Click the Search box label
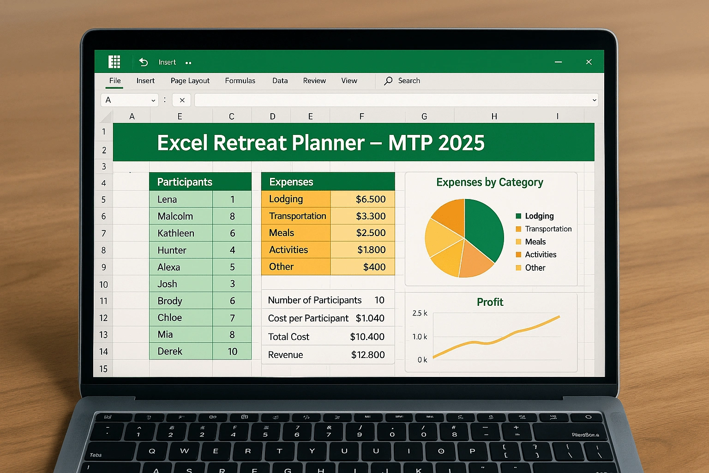Viewport: 709px width, 473px height. (x=409, y=80)
